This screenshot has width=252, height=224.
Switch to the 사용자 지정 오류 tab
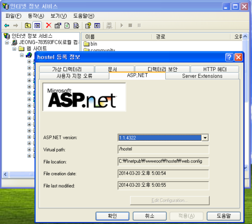(x=74, y=76)
